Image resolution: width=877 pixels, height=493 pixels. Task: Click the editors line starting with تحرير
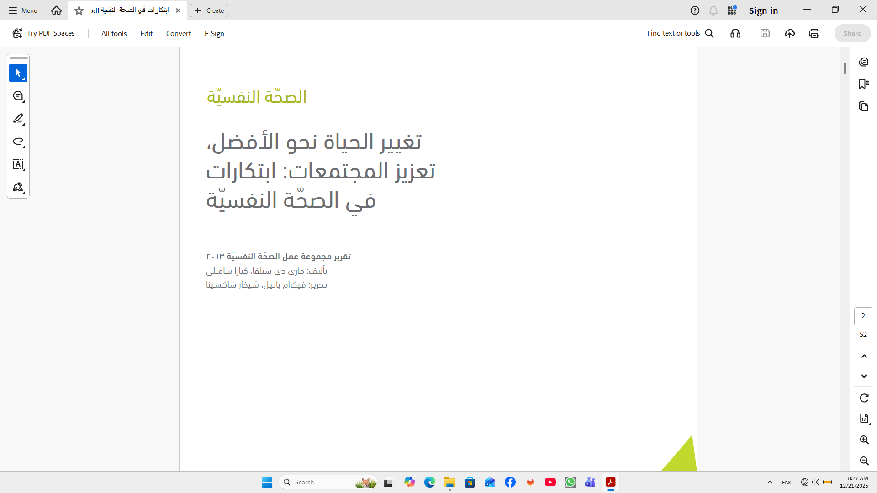click(x=267, y=285)
